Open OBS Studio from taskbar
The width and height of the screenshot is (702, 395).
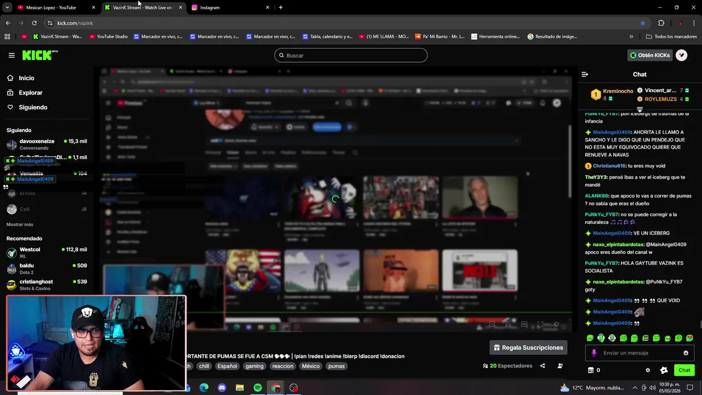click(294, 388)
